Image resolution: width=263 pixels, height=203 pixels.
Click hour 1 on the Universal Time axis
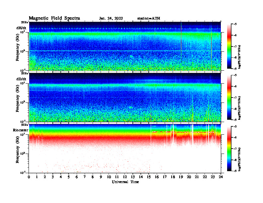point(37,177)
